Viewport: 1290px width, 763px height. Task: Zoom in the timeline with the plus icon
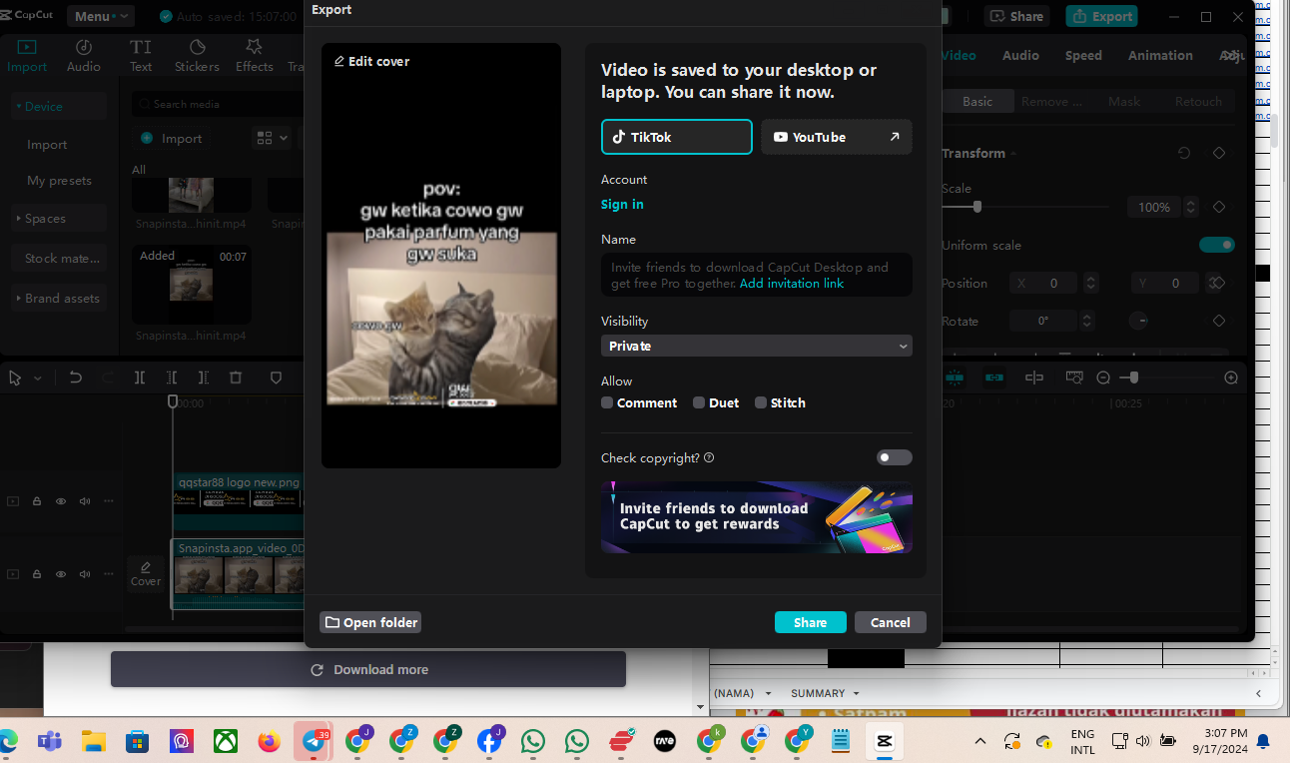tap(1231, 378)
